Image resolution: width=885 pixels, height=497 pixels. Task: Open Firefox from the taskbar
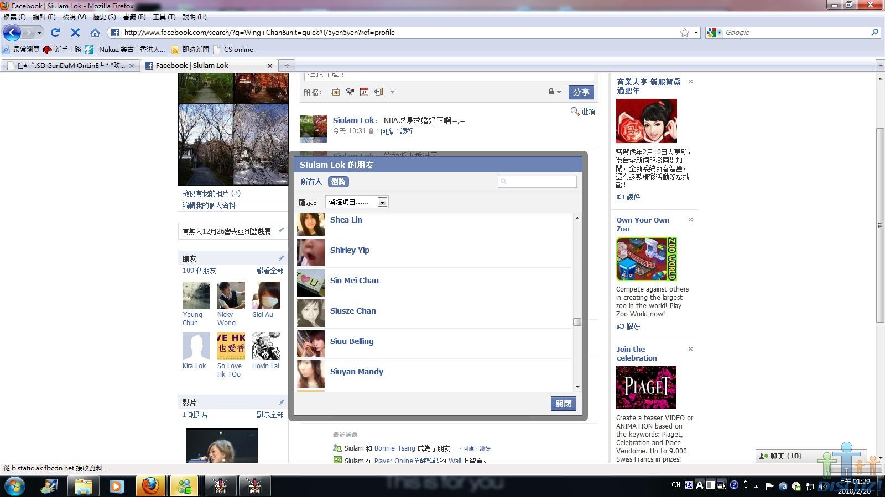(150, 486)
